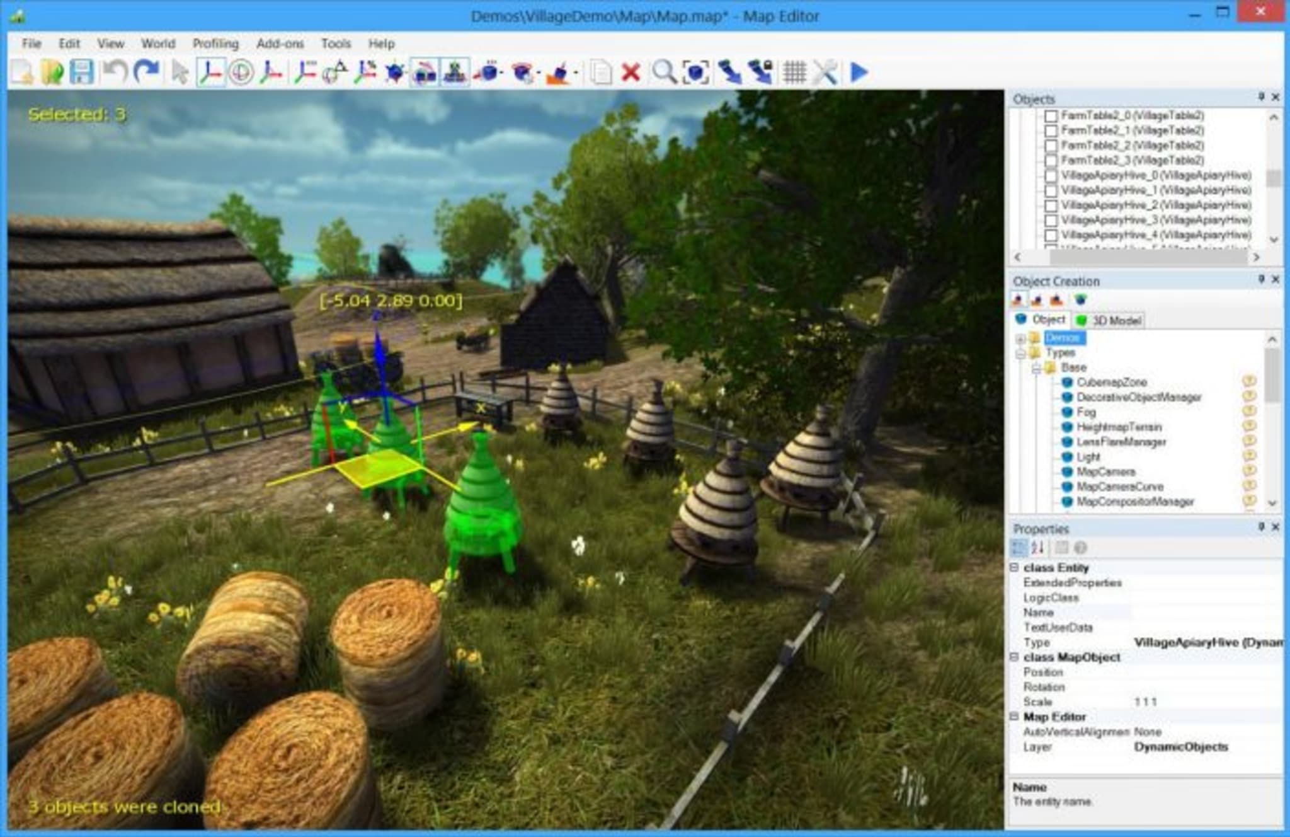The height and width of the screenshot is (837, 1290).
Task: Pin the Properties panel
Action: pyautogui.click(x=1261, y=526)
